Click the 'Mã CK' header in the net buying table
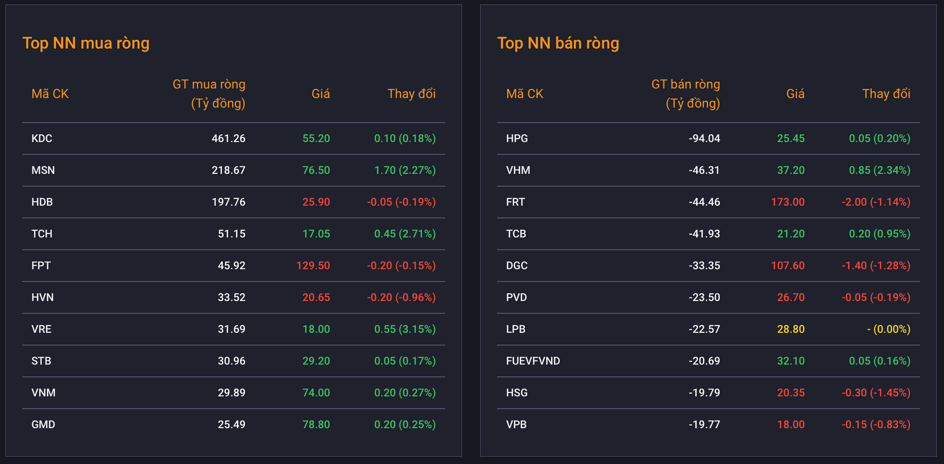This screenshot has width=944, height=464. pyautogui.click(x=50, y=94)
